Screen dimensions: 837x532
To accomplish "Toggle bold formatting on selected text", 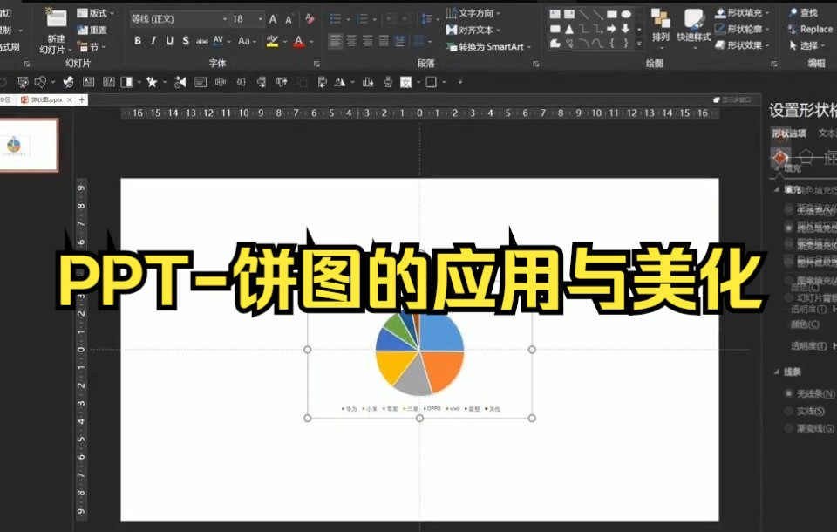I will tap(138, 40).
